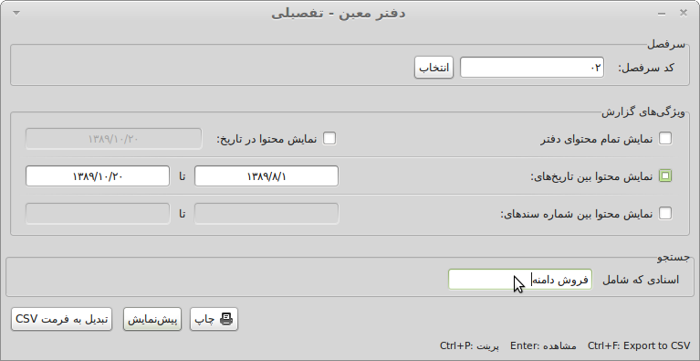Tick نمایش محتوا بین شماره سندهای checkbox
The height and width of the screenshot is (361, 700).
tap(665, 213)
